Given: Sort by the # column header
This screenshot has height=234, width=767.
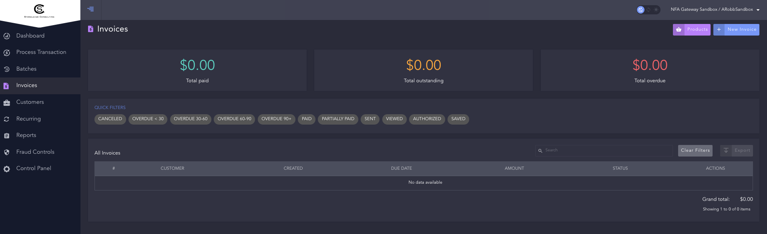Looking at the screenshot, I should pos(114,169).
